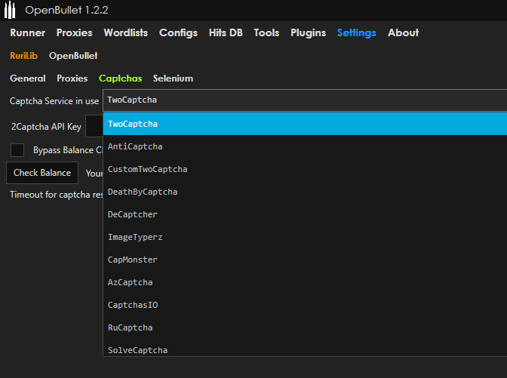This screenshot has height=378, width=507.
Task: Pick RuCaptcha from the service list
Action: [x=131, y=327]
